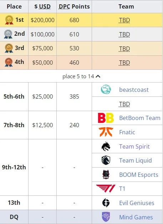This screenshot has width=163, height=224.
Task: Click the red T1 logo
Action: [x=106, y=189]
